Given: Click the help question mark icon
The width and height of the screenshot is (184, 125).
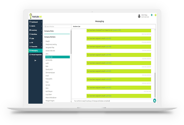Looking at the screenshot, I should 155,15.
